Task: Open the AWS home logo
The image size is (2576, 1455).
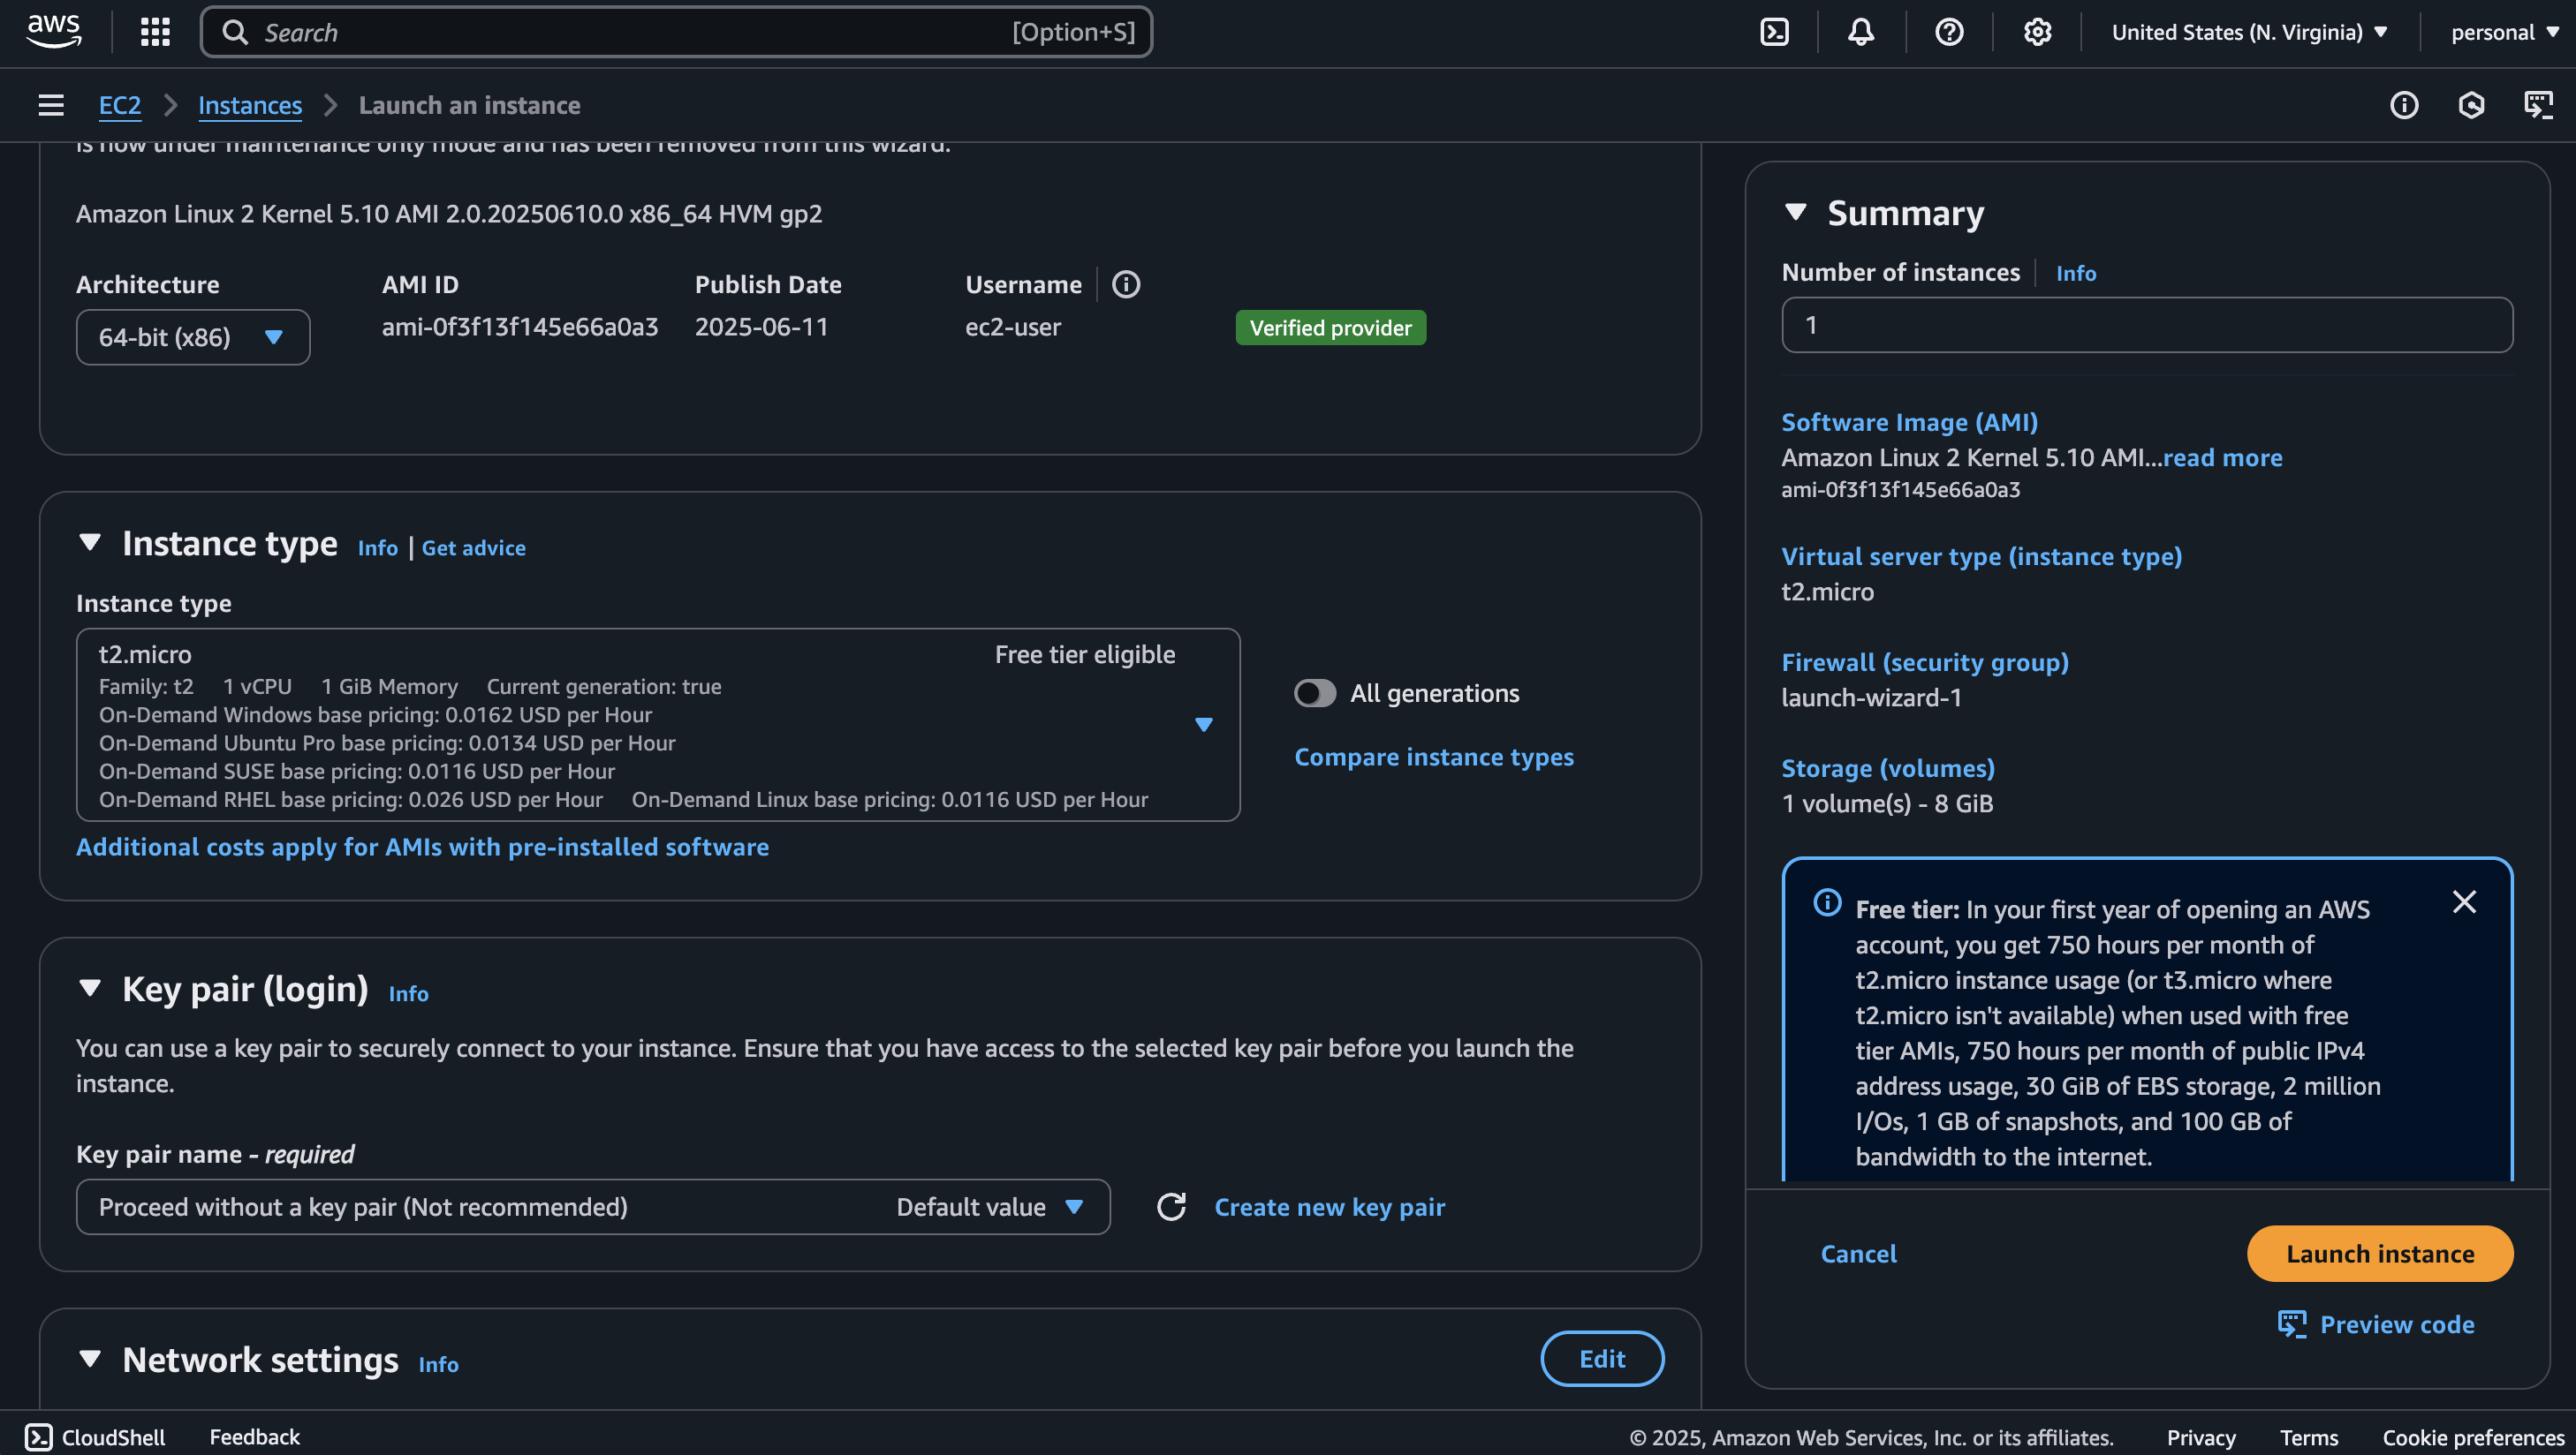Action: 54,31
